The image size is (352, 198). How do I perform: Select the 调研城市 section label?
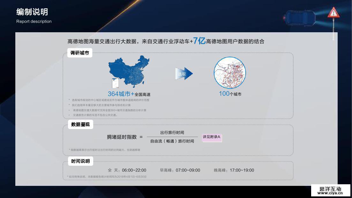coord(80,53)
